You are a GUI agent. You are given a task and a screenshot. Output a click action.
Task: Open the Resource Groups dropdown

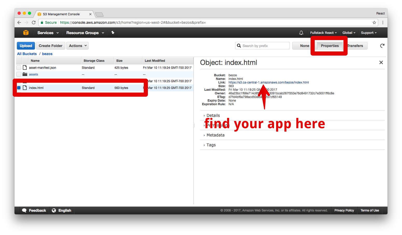[x=85, y=33]
